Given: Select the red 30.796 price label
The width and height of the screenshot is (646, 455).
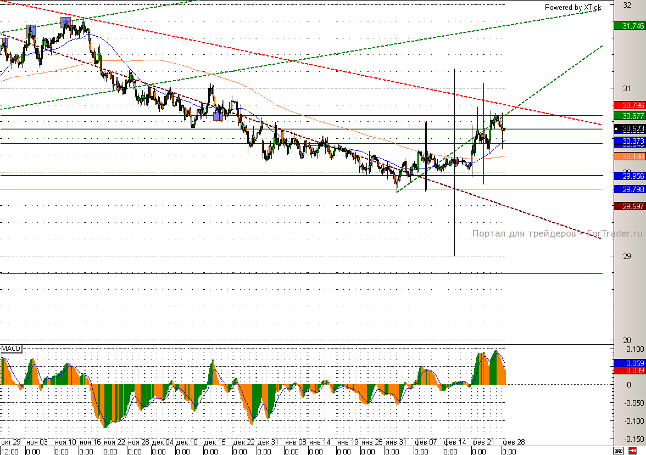Looking at the screenshot, I should coord(629,105).
